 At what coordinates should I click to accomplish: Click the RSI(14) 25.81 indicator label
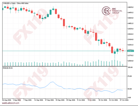8,68
